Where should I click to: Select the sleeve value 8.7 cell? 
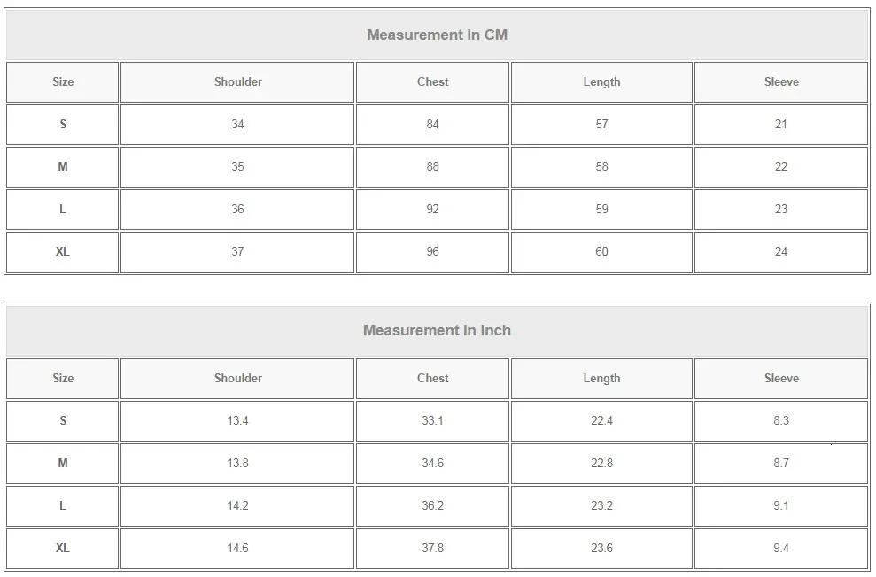coord(780,464)
